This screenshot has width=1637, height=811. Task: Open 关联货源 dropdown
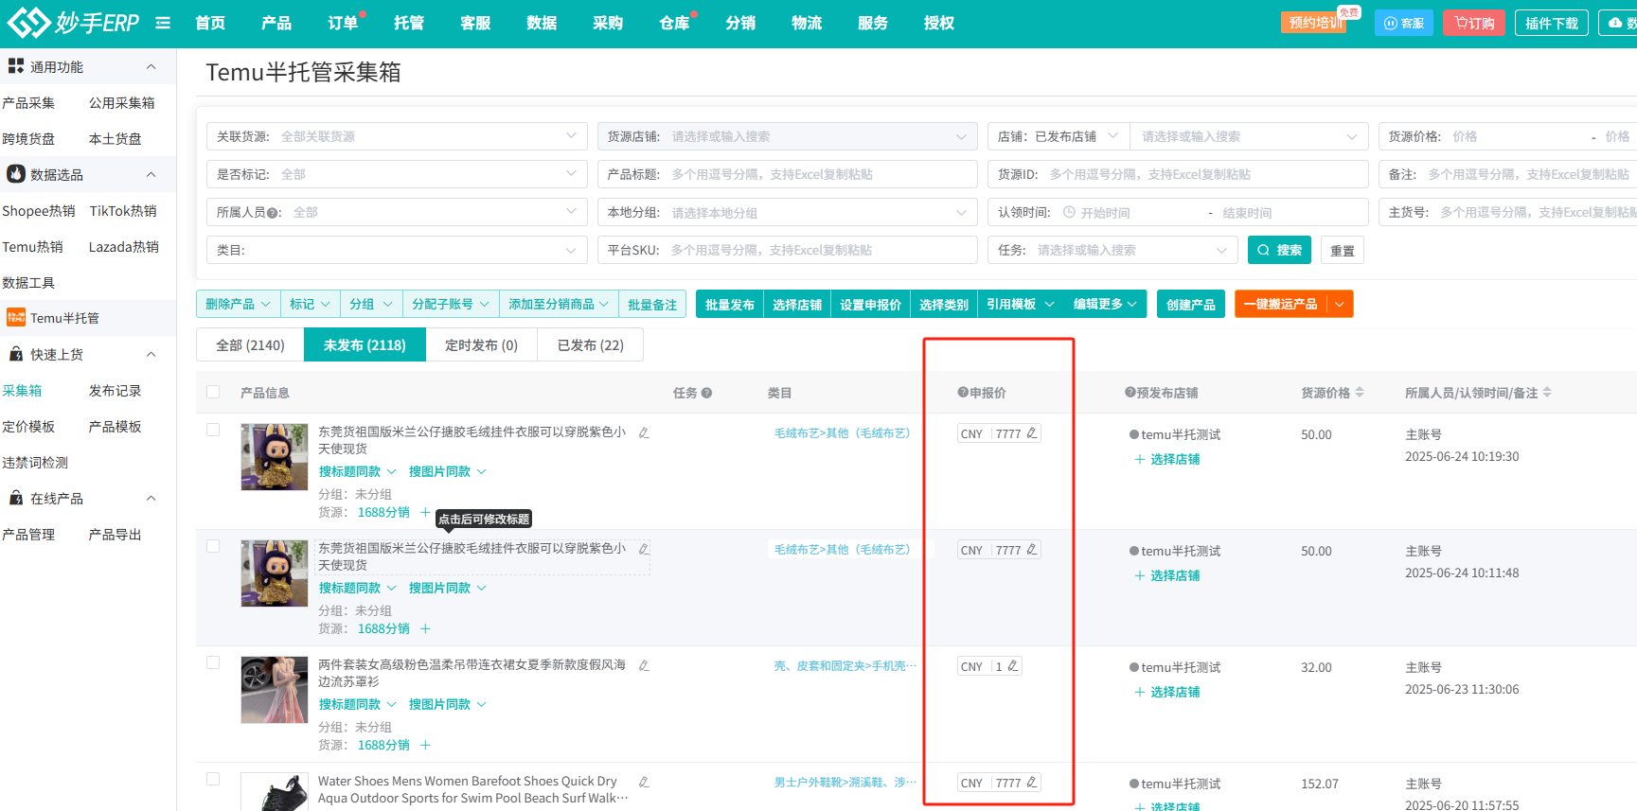397,136
